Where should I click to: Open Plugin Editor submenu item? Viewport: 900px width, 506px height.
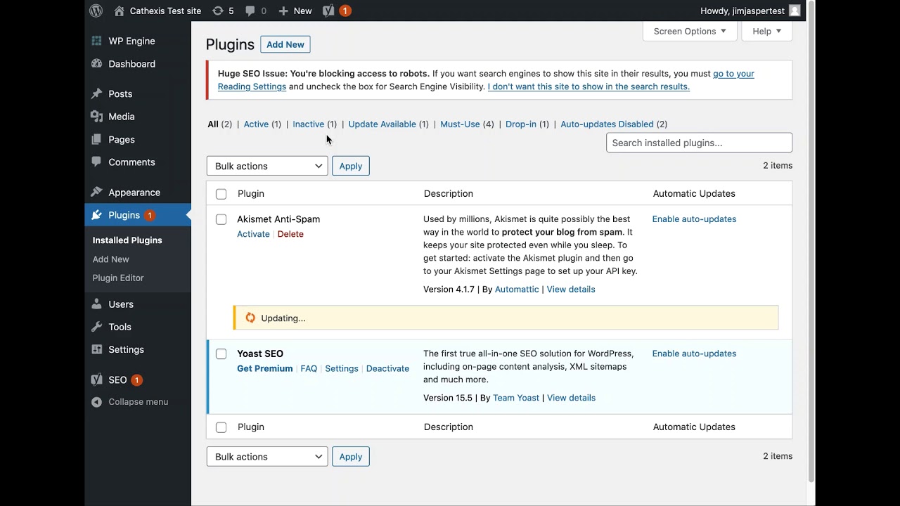[x=118, y=278]
